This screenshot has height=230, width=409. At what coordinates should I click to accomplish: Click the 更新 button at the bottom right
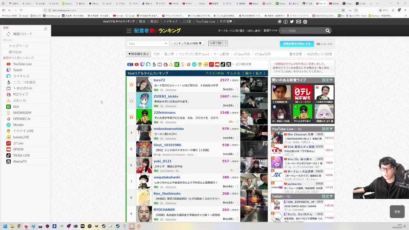coord(397,212)
